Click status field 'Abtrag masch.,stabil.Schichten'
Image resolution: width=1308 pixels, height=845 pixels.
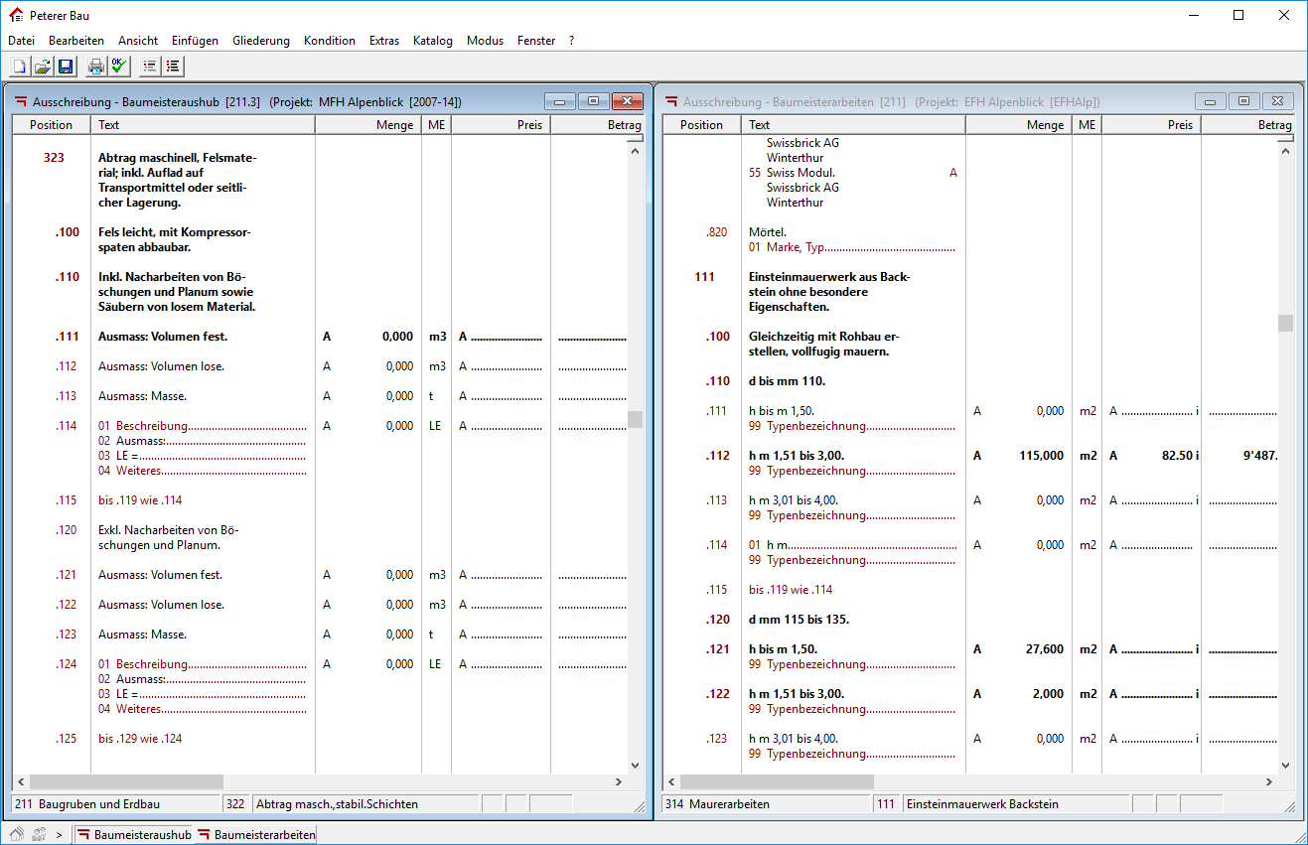pos(366,804)
